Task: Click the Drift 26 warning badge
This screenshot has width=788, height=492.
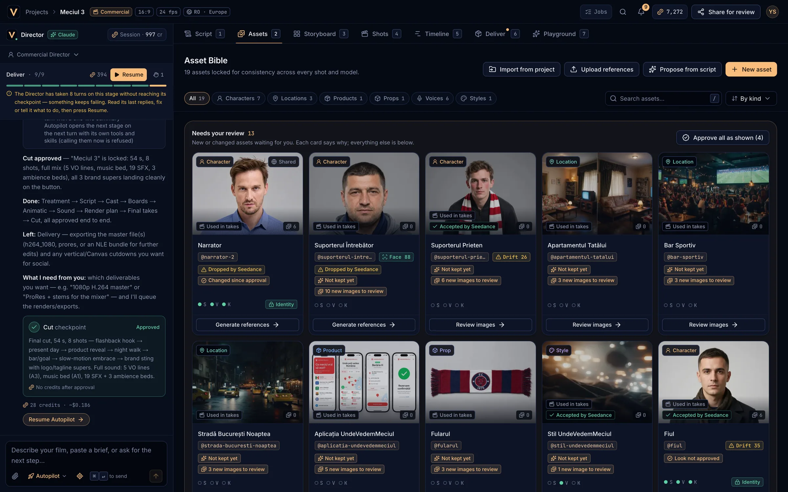Action: [511, 257]
